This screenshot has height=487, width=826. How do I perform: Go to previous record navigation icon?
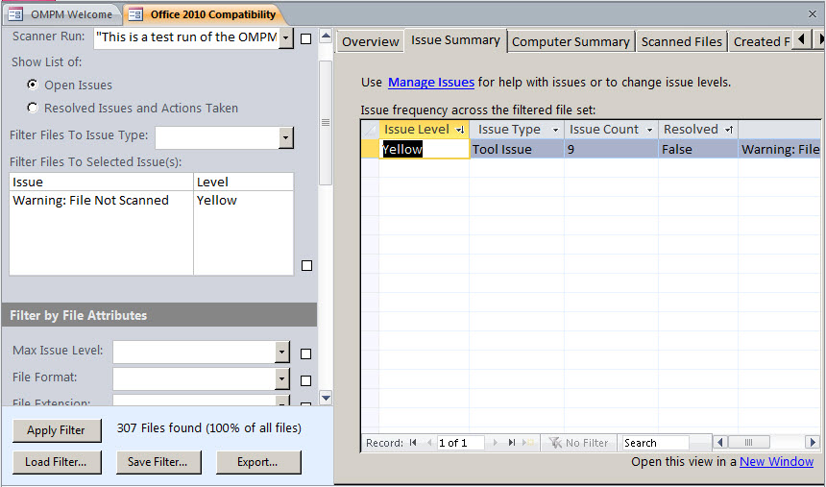point(428,443)
